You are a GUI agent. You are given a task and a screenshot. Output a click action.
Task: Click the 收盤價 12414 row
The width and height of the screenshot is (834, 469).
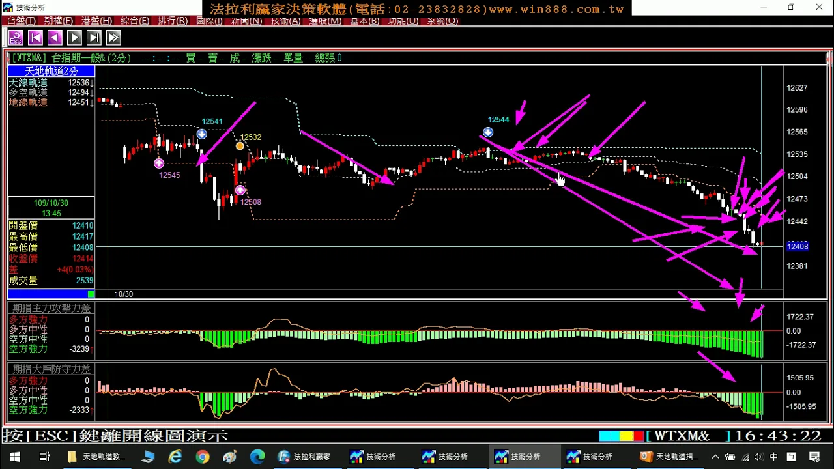(51, 259)
